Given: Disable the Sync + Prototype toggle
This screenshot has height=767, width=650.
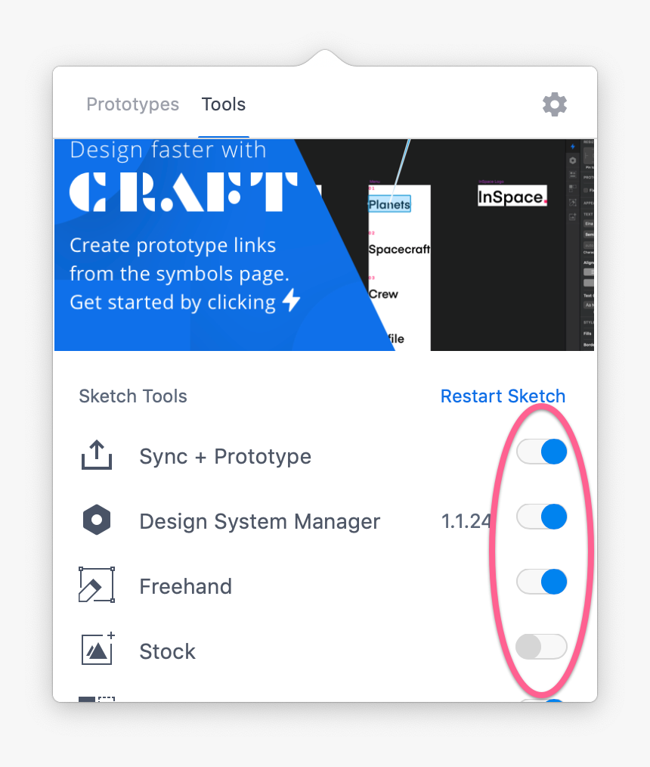Looking at the screenshot, I should [541, 451].
